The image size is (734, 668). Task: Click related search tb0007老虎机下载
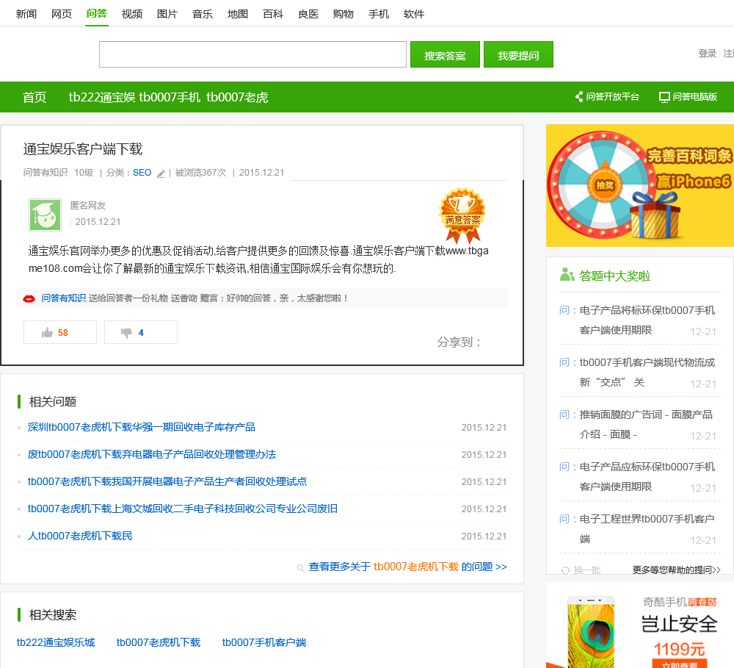point(159,642)
